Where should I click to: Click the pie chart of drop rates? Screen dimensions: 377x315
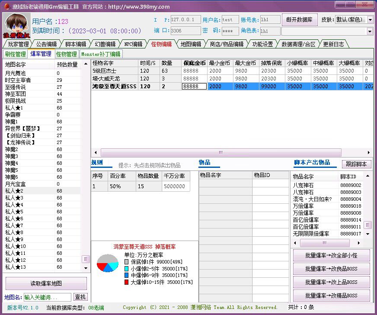click(x=107, y=263)
